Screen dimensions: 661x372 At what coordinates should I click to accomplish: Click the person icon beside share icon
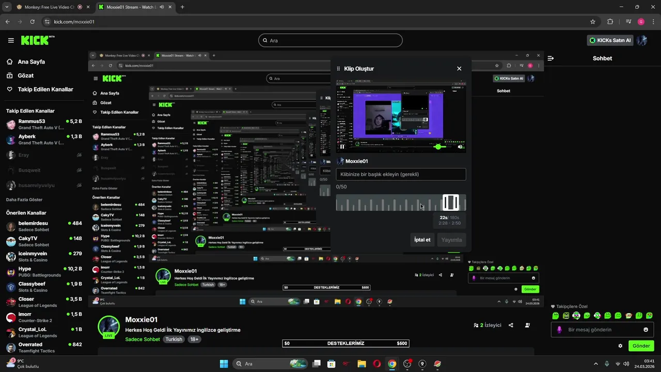tap(527, 325)
